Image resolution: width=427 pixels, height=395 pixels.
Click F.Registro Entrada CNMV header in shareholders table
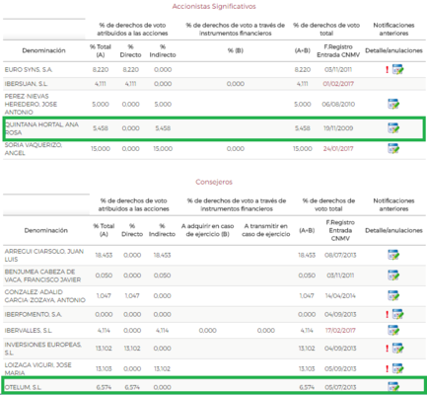click(x=338, y=50)
